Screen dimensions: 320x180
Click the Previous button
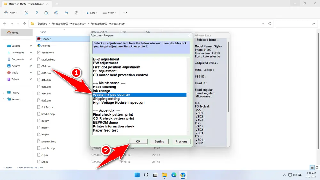coord(181,141)
